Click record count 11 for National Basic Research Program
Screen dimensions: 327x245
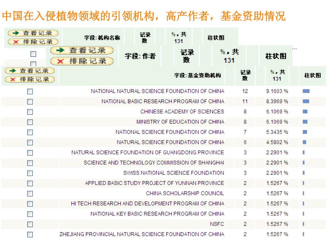245,101
